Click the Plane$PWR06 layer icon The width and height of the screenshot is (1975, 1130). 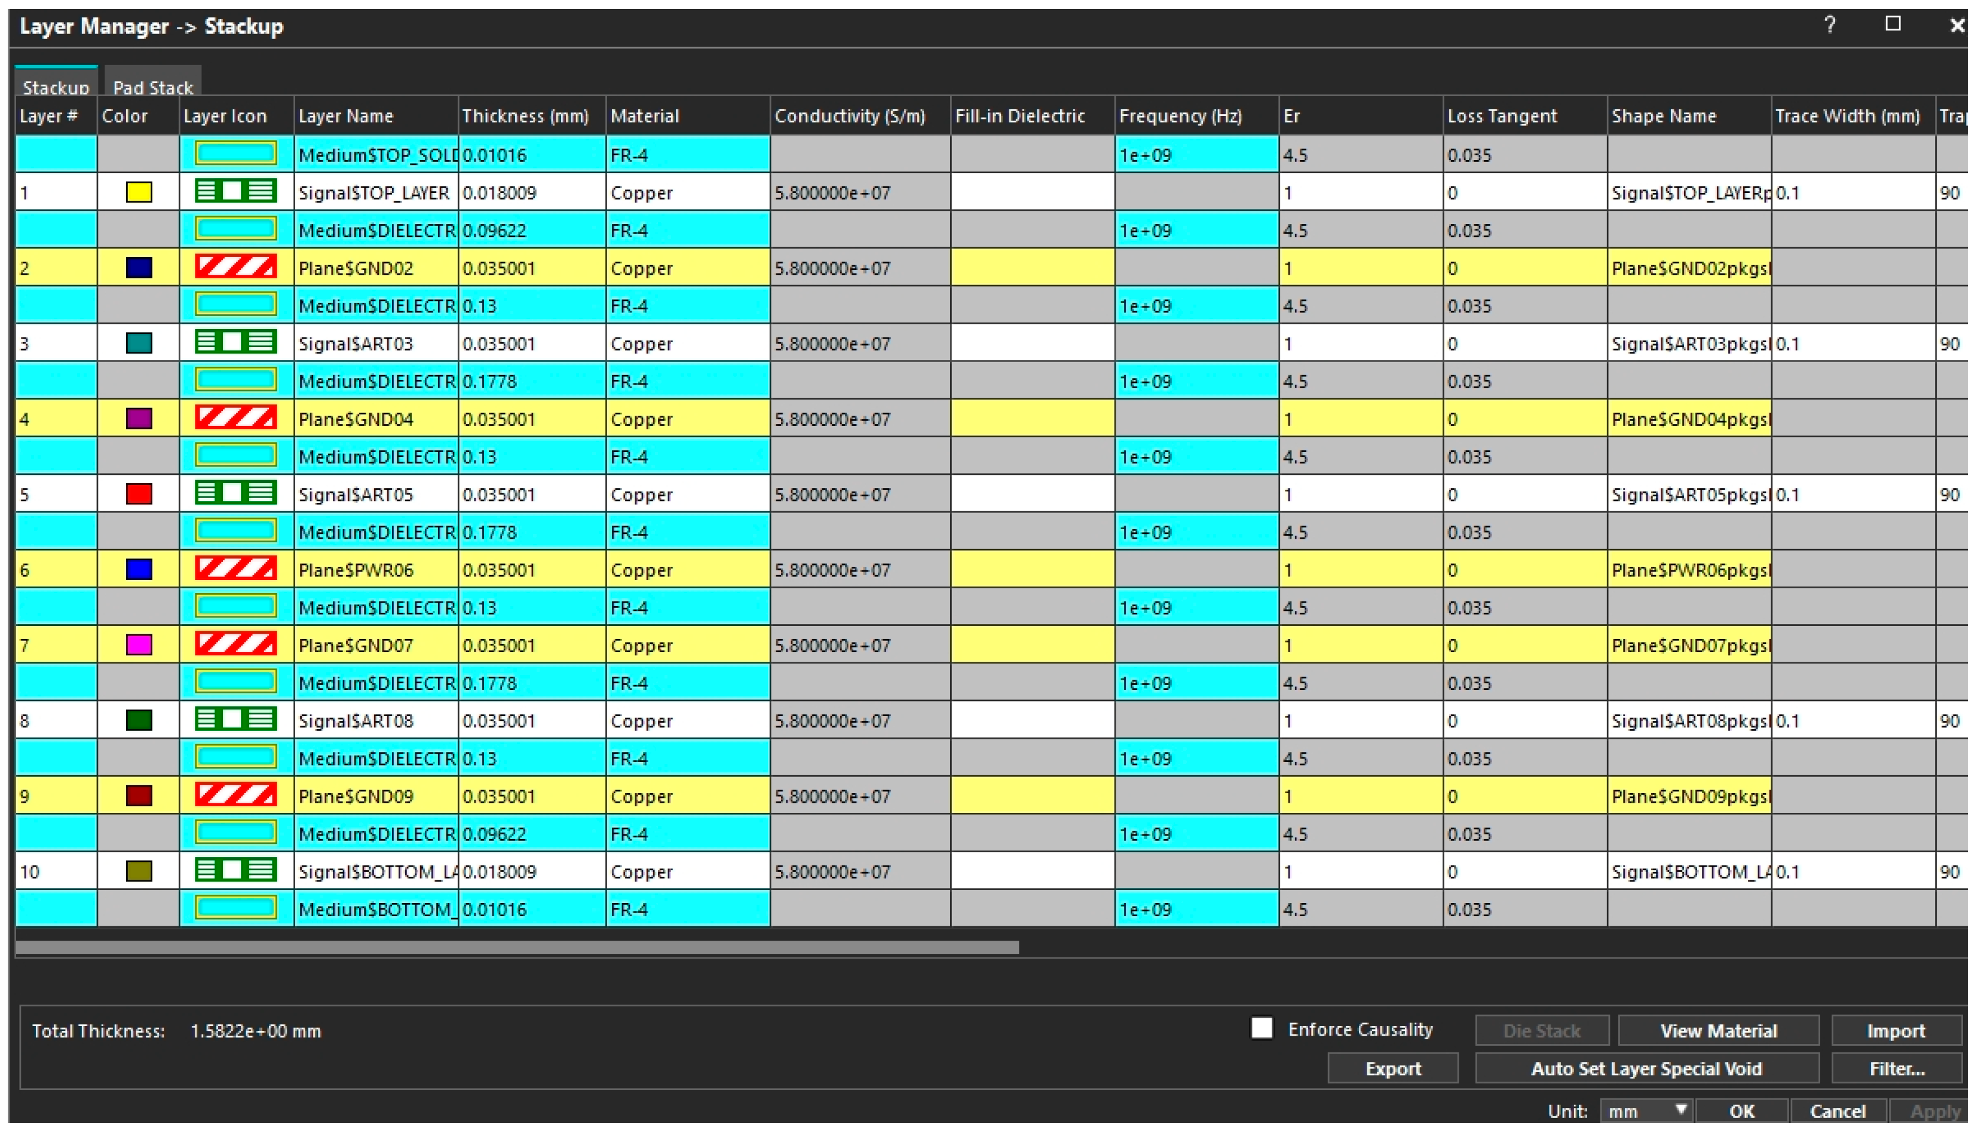pos(235,569)
